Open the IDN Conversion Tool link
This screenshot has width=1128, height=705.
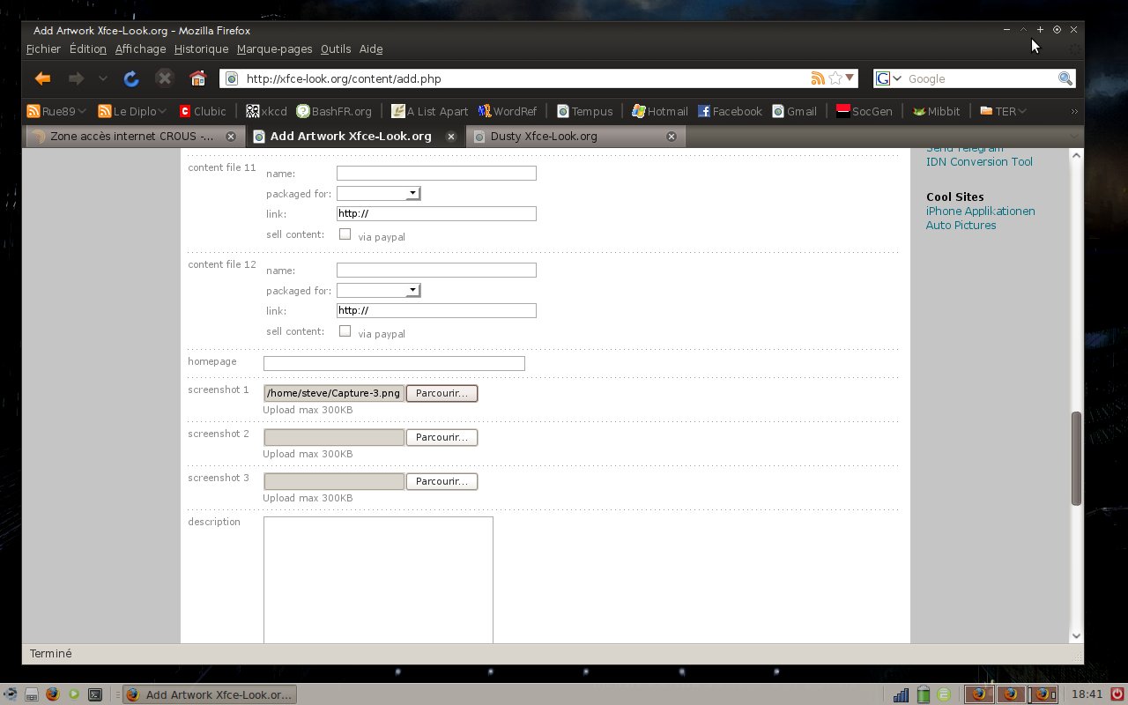pos(979,161)
